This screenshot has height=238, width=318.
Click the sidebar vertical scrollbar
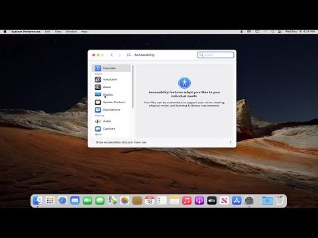point(132,87)
